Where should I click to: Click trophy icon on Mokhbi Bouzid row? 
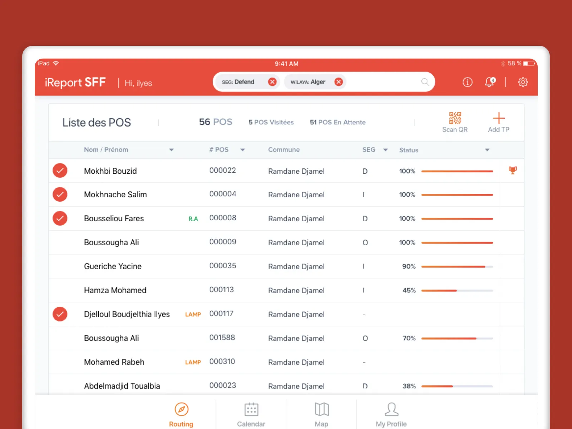(x=512, y=170)
